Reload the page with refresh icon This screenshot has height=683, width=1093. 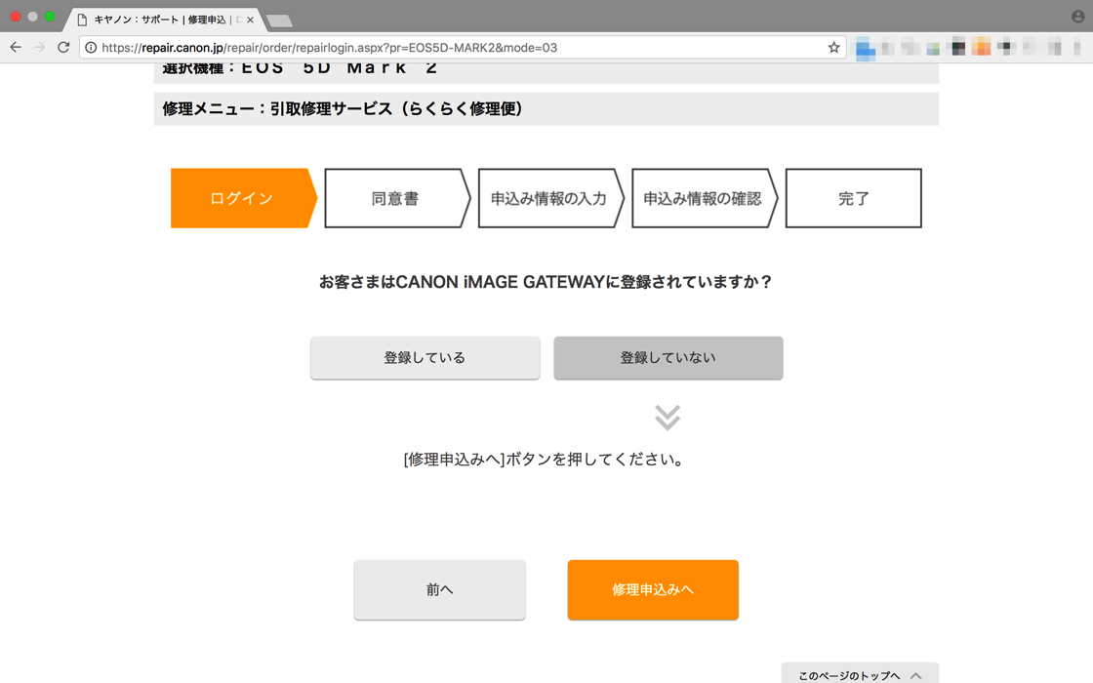coord(63,47)
